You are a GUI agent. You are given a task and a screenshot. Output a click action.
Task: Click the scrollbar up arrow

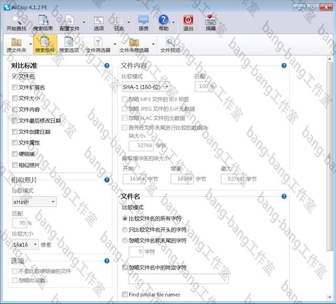click(x=330, y=59)
